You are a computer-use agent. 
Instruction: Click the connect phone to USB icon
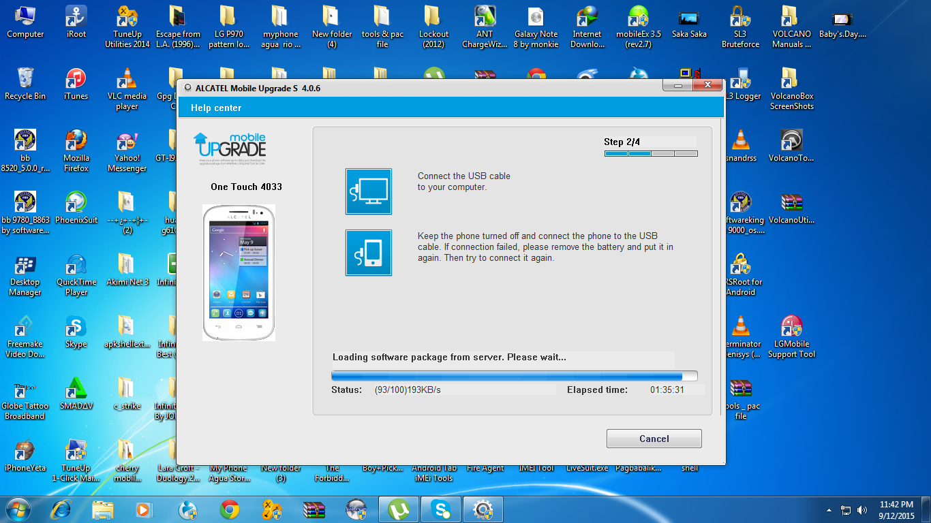(369, 253)
